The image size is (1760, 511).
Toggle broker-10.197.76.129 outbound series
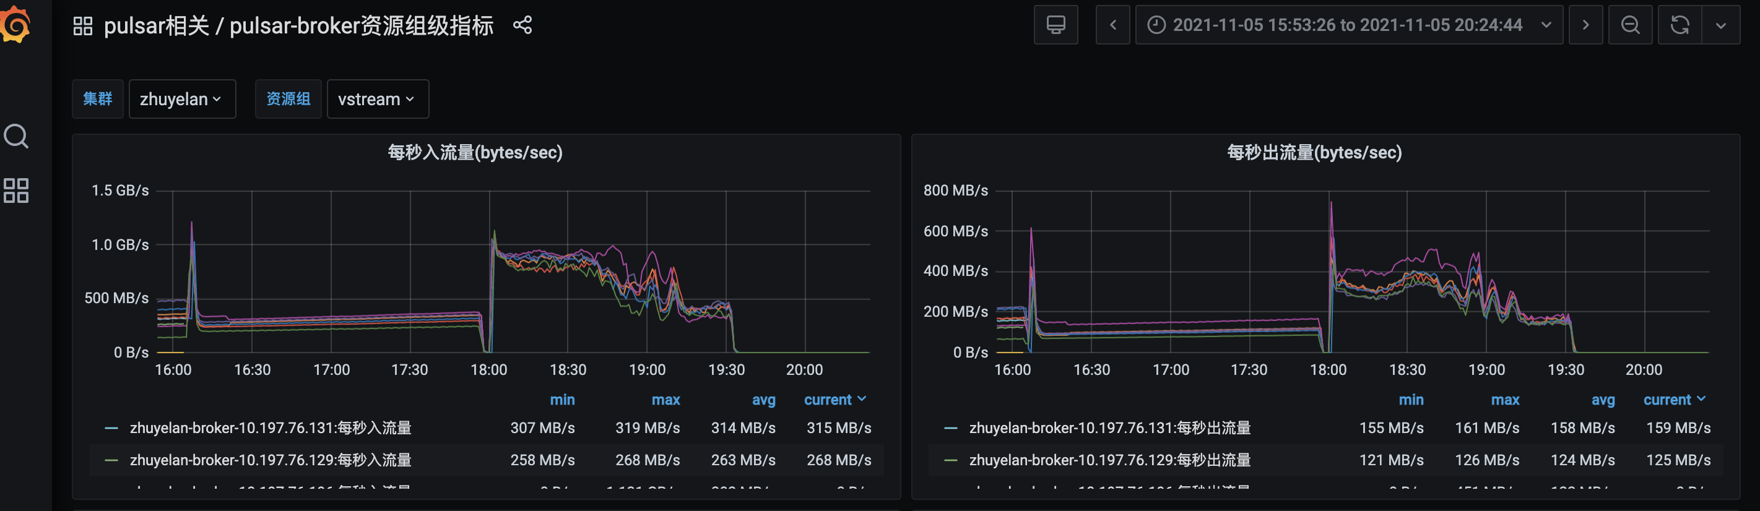point(1109,460)
